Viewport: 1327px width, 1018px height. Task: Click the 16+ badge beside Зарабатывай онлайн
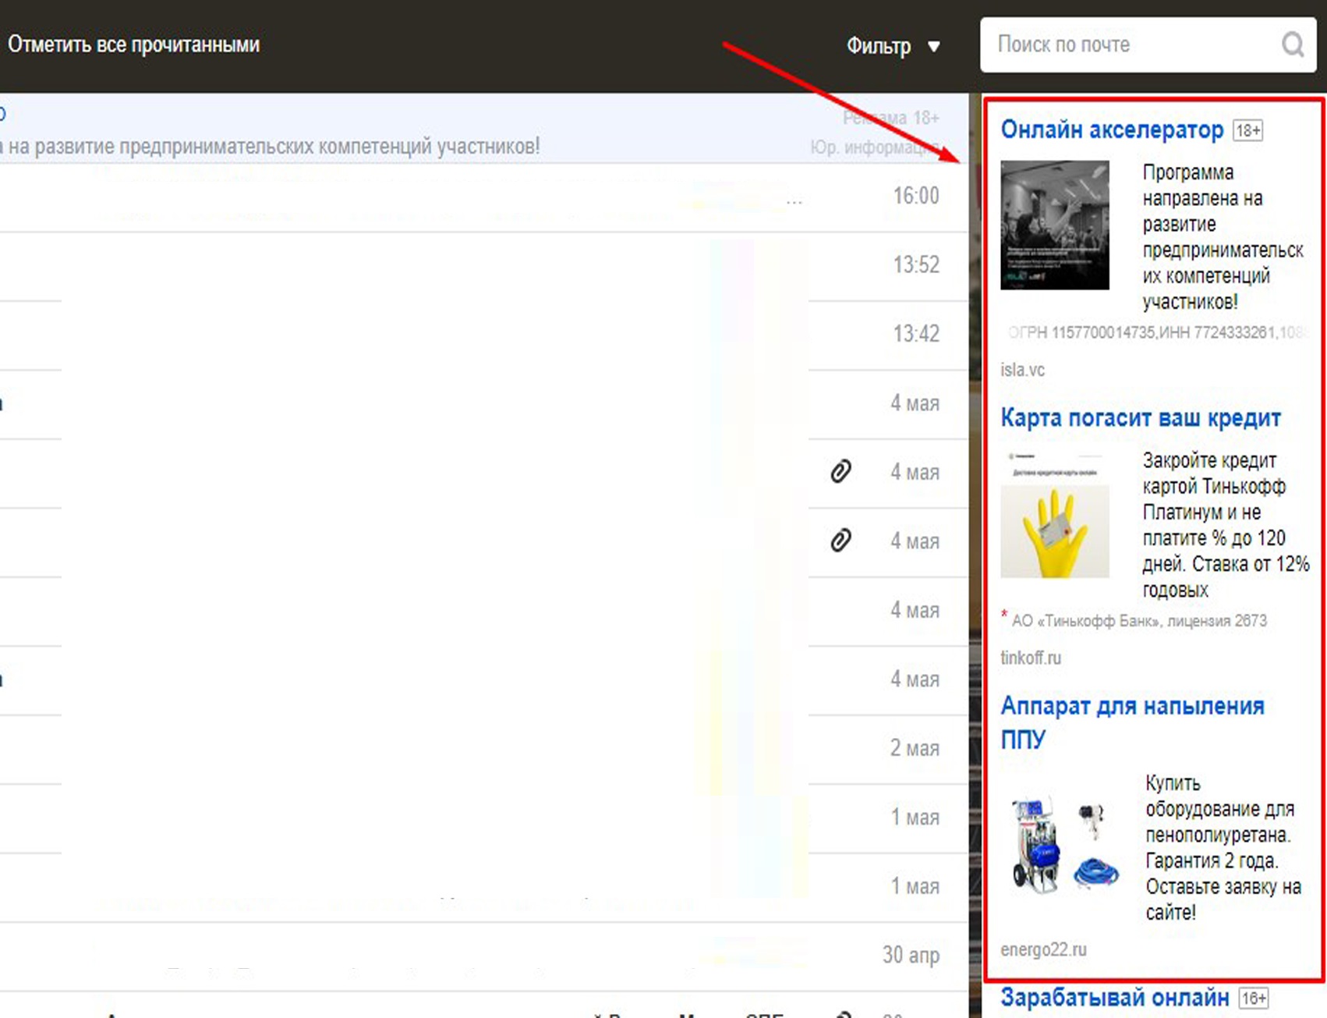[1254, 998]
